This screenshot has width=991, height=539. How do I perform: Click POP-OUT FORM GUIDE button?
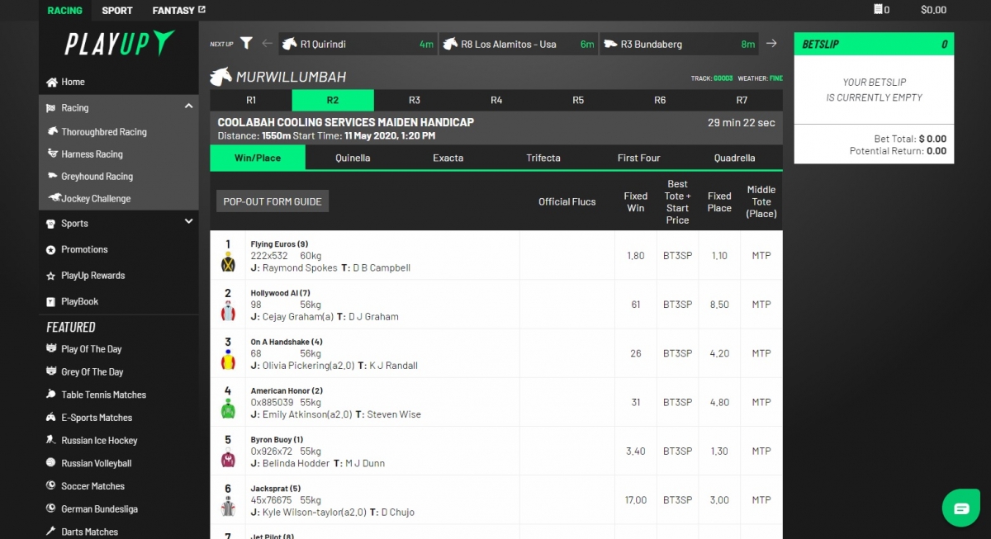(273, 201)
